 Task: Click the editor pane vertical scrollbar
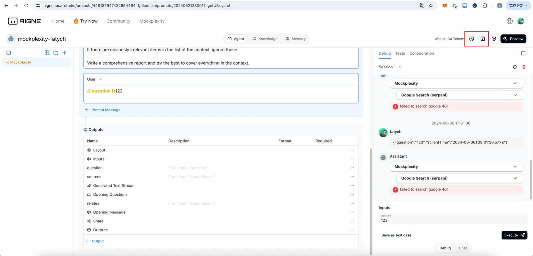coord(371,201)
